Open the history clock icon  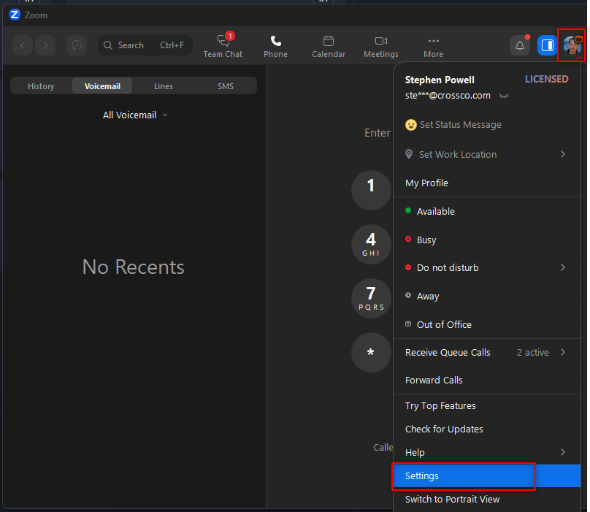[x=77, y=45]
